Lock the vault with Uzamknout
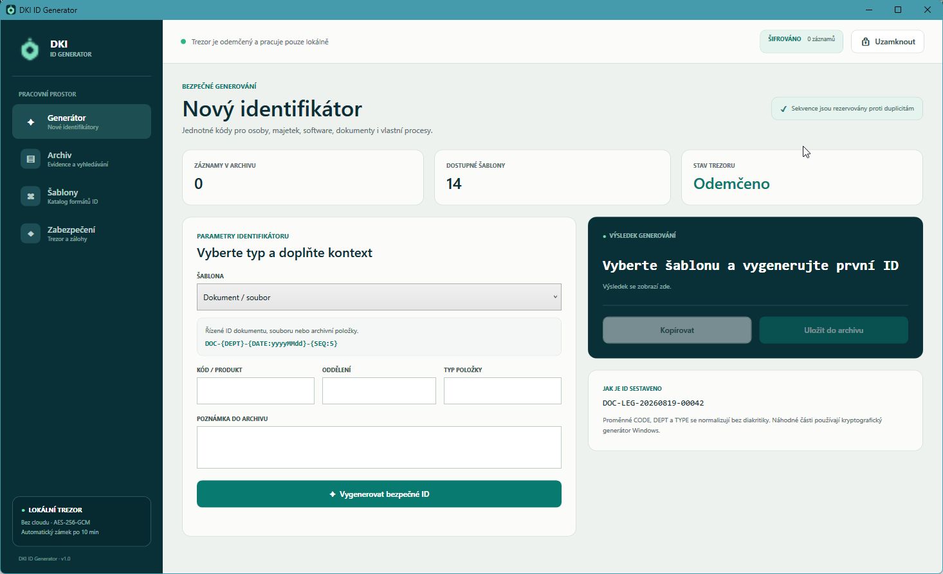 [888, 42]
